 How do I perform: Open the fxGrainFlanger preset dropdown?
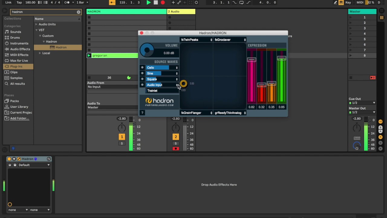coord(197,113)
